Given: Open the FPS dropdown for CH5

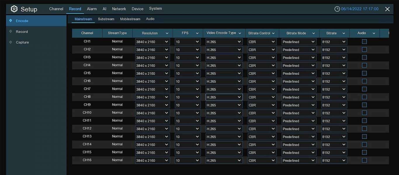Looking at the screenshot, I should click(x=188, y=73).
